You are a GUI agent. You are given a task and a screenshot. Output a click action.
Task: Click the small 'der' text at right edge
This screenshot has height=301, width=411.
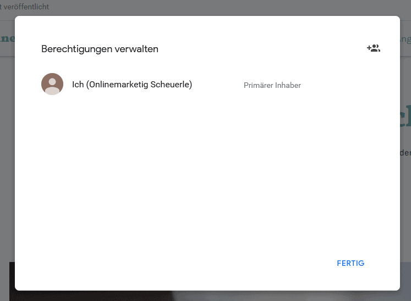(x=405, y=153)
